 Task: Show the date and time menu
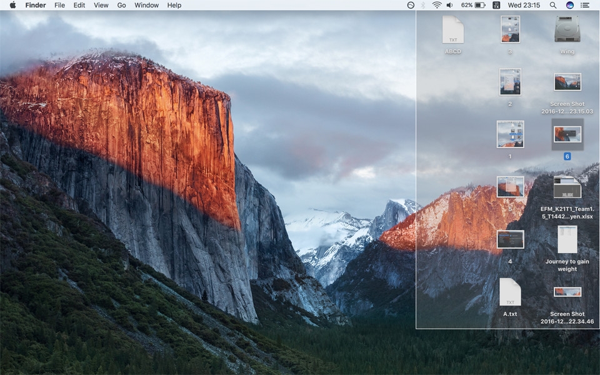point(524,5)
